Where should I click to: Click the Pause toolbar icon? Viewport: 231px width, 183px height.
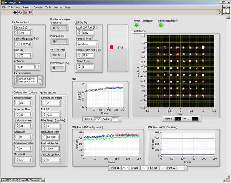30,12
